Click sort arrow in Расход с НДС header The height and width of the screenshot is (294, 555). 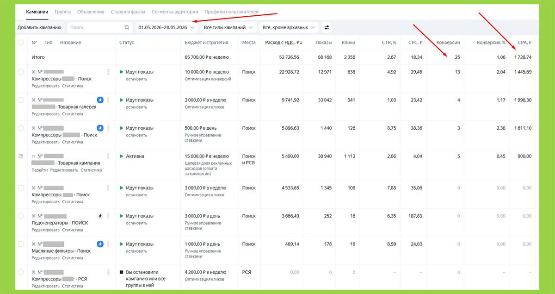pos(301,43)
